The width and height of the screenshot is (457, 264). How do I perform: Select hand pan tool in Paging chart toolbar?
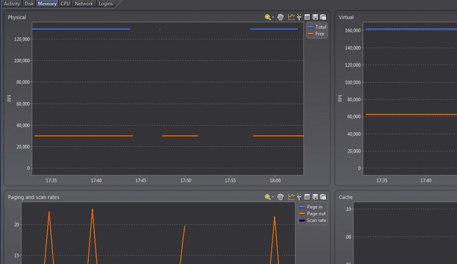[x=280, y=197]
